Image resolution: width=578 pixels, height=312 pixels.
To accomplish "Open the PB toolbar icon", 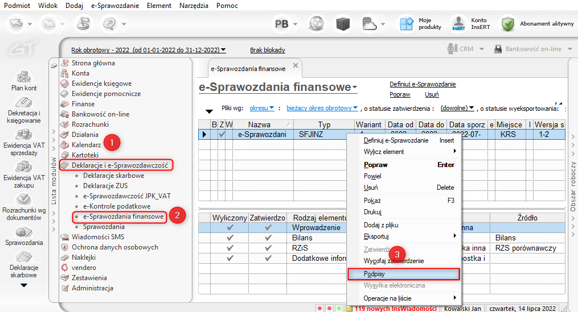I will click(x=282, y=24).
